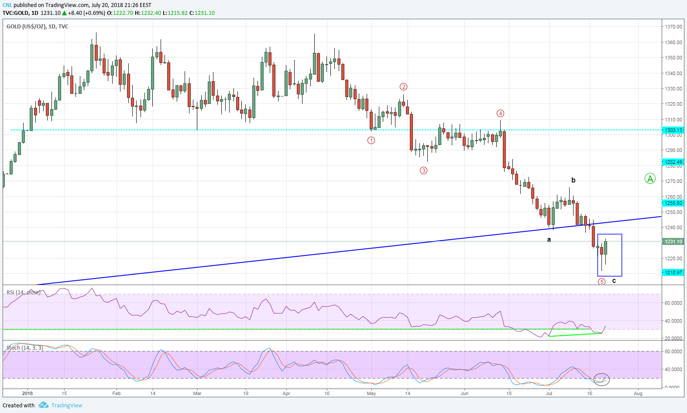Screen dimensions: 687x413
Task: Select the circled green A wave label
Action: pos(650,179)
